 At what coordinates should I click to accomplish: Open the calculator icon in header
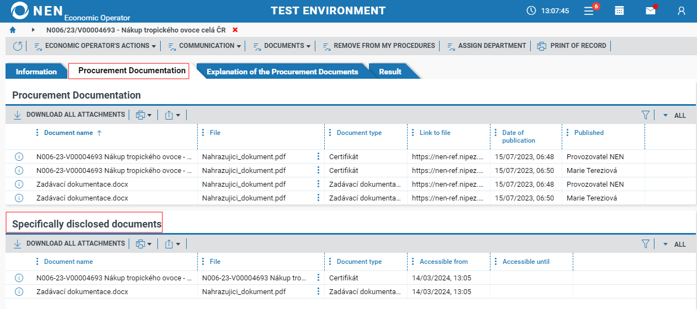[620, 11]
